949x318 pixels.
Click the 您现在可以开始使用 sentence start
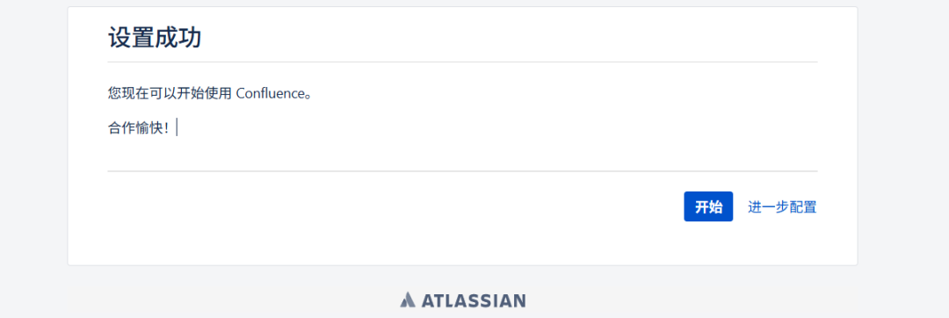pos(170,94)
